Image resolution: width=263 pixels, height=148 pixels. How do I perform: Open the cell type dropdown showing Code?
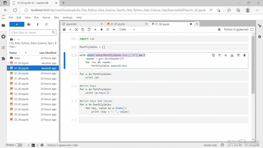(127, 30)
